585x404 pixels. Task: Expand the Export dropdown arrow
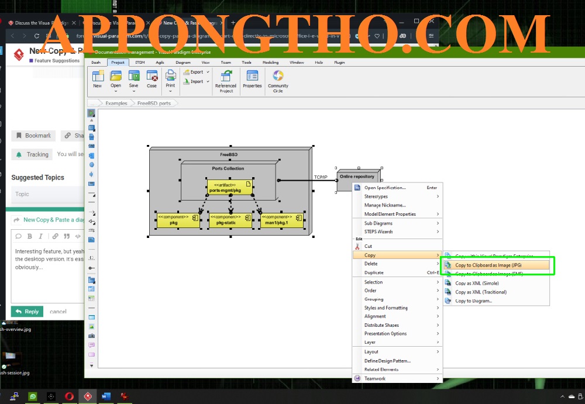[x=208, y=72]
